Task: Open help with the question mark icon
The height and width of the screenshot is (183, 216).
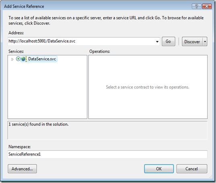Action: [x=196, y=6]
